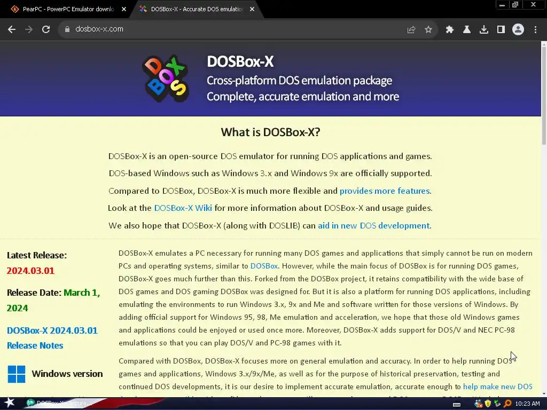This screenshot has width=547, height=410.
Task: View site security lock info
Action: tap(67, 29)
